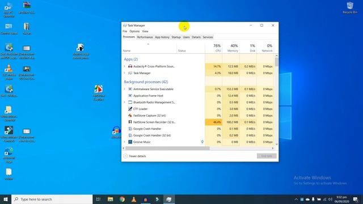
Task: Click the scroll right arrow at list bottom
Action: click(273, 148)
